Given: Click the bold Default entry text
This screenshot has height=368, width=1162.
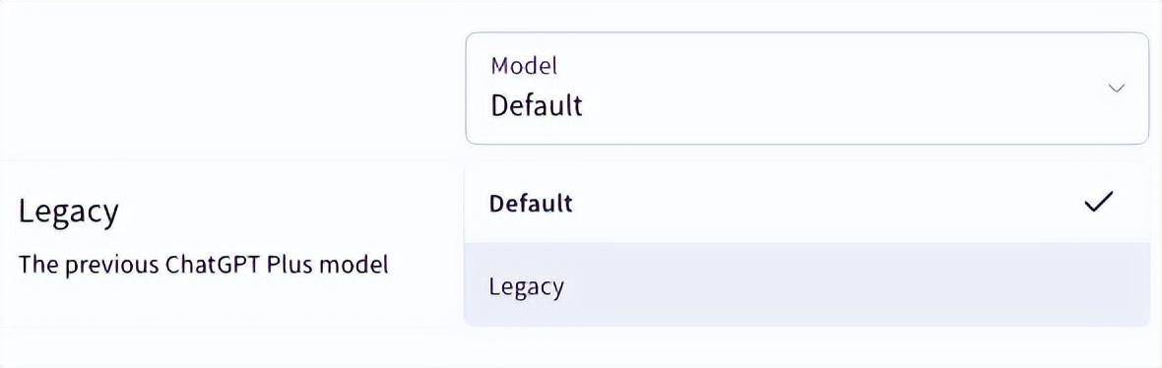Looking at the screenshot, I should tap(531, 203).
